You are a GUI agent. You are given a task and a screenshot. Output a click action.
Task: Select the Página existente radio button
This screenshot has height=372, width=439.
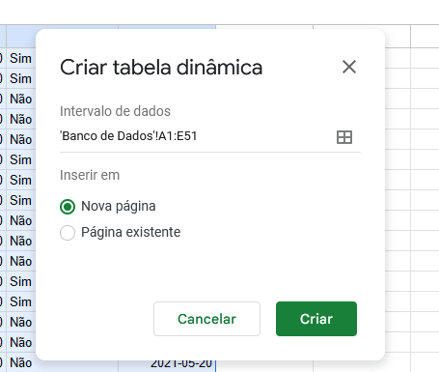(x=68, y=233)
